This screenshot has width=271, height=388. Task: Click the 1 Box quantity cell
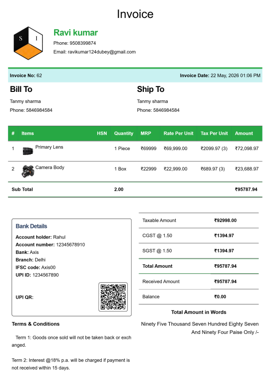[x=120, y=169]
